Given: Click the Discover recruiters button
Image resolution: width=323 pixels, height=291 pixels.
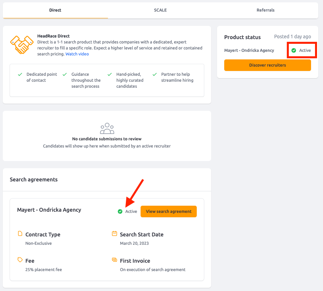Looking at the screenshot, I should [268, 65].
